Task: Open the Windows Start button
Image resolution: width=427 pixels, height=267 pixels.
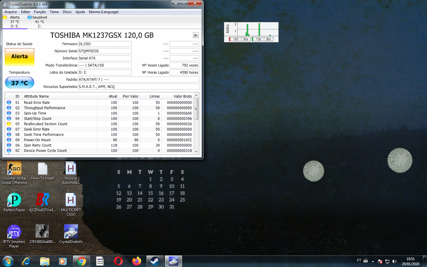Action: click(x=8, y=261)
